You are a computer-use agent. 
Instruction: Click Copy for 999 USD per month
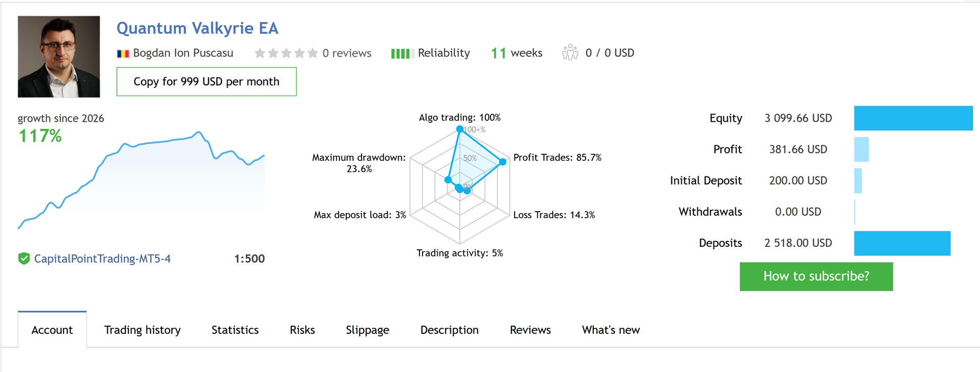pos(206,81)
